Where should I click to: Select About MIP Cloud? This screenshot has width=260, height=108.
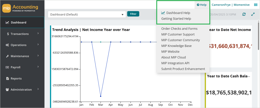click(173, 57)
